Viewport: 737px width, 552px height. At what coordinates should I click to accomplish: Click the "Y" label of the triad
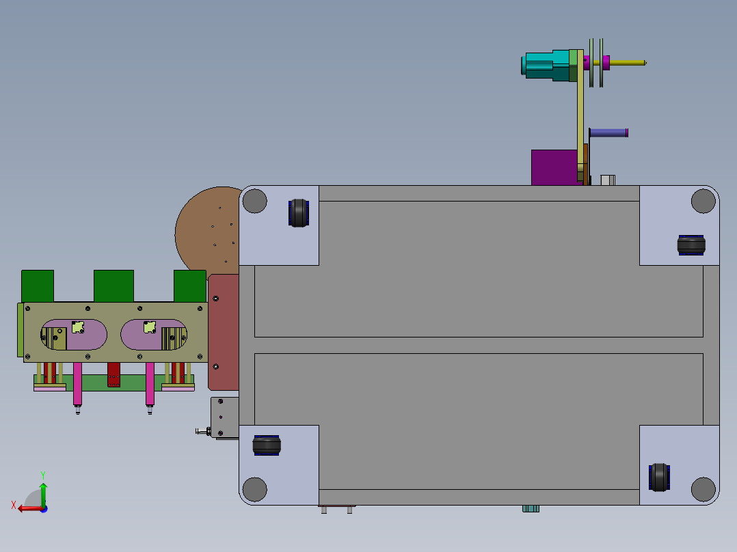coord(43,475)
